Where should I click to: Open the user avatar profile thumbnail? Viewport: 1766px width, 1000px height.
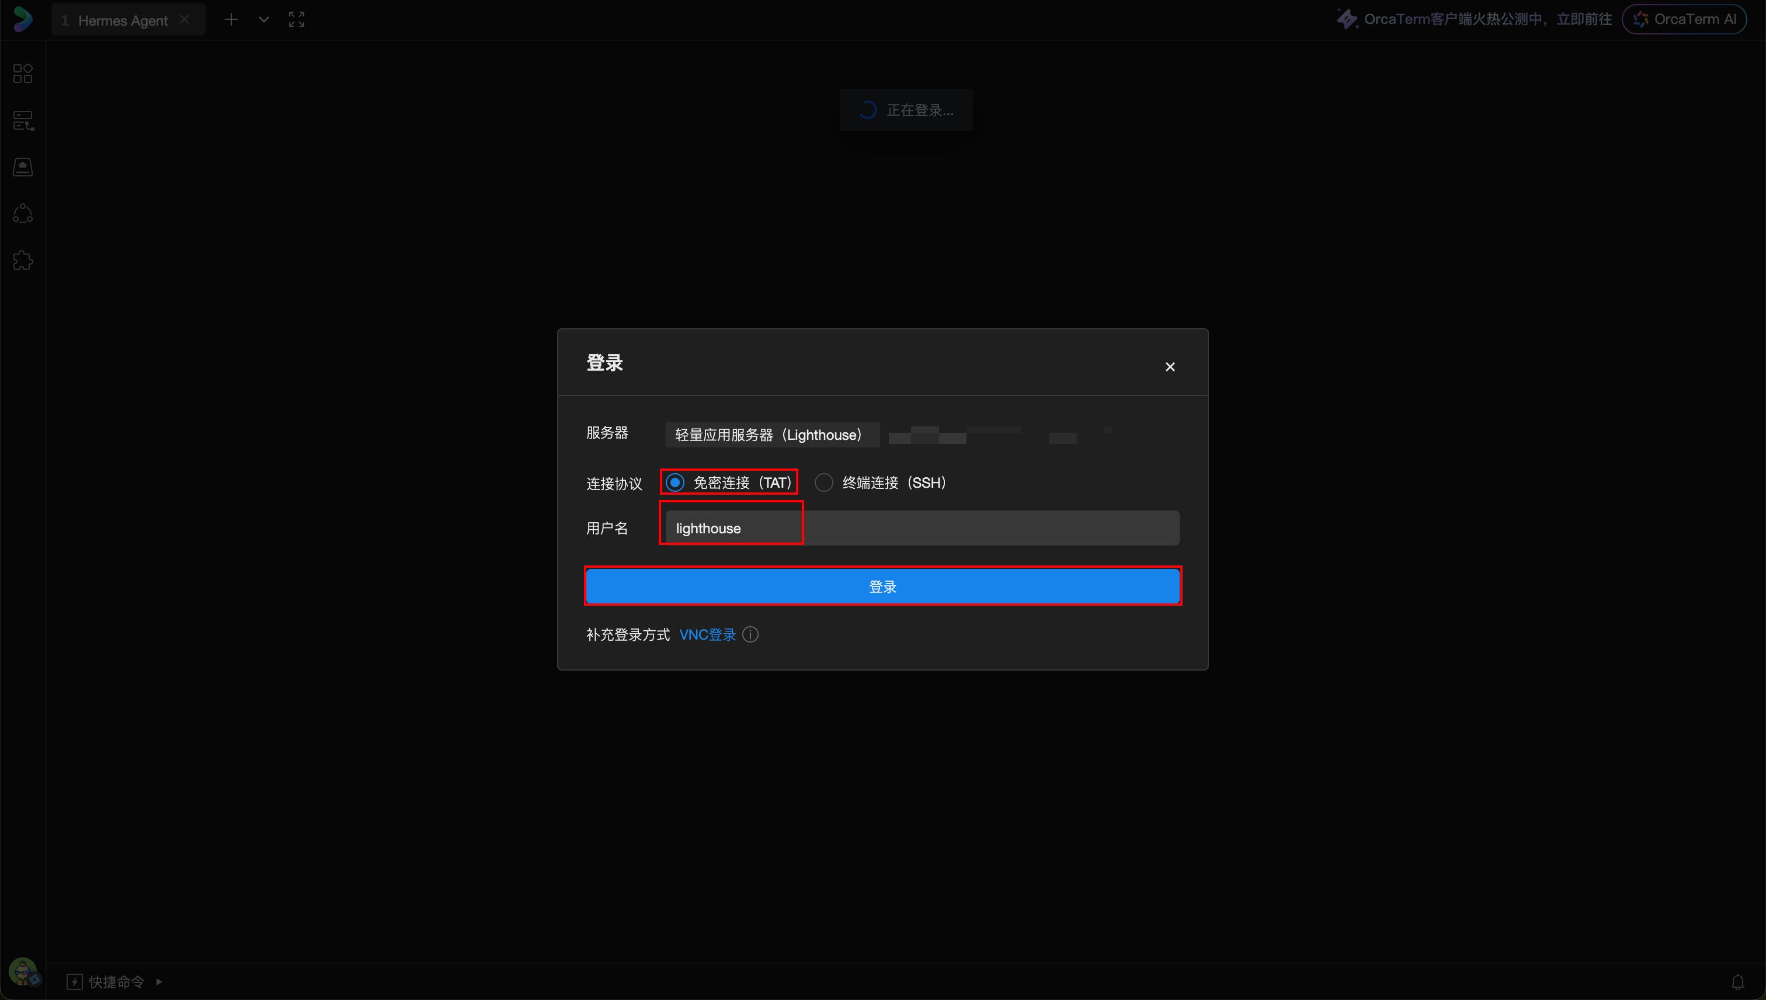[x=23, y=973]
